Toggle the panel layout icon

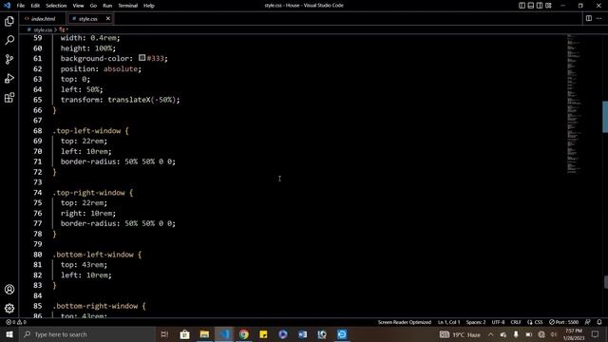531,6
